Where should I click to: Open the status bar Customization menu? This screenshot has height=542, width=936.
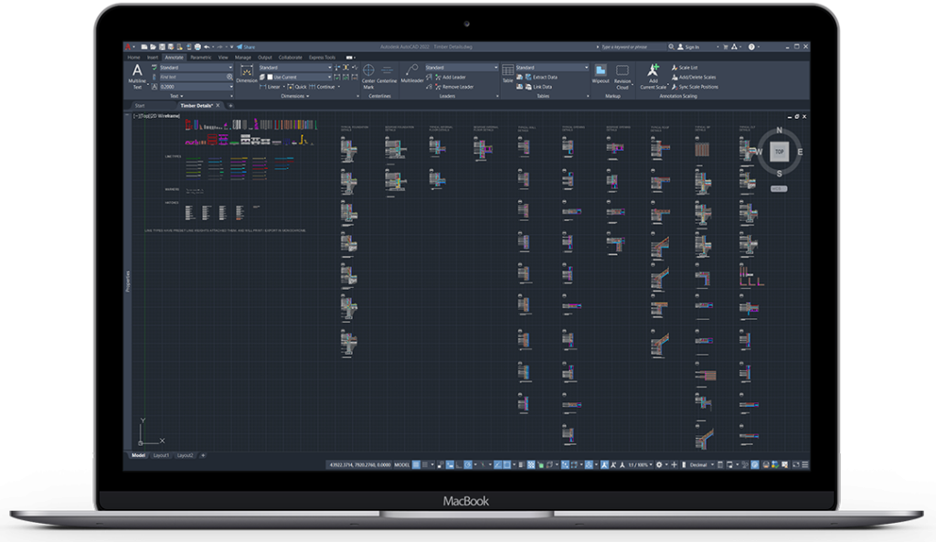point(804,464)
